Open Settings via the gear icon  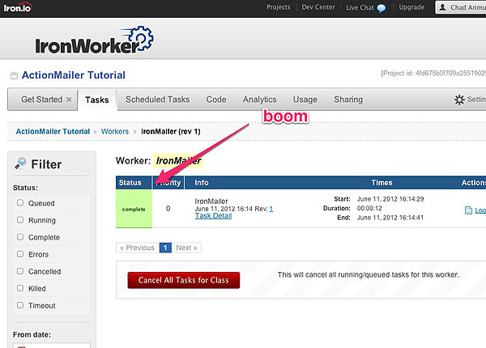tap(459, 100)
